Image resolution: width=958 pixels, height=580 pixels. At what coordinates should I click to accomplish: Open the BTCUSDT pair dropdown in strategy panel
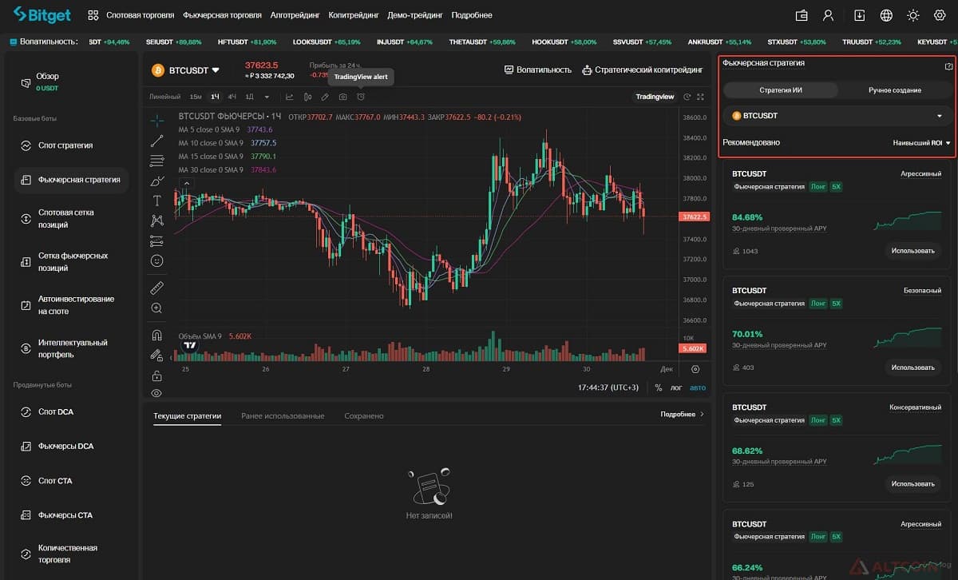[x=837, y=116]
